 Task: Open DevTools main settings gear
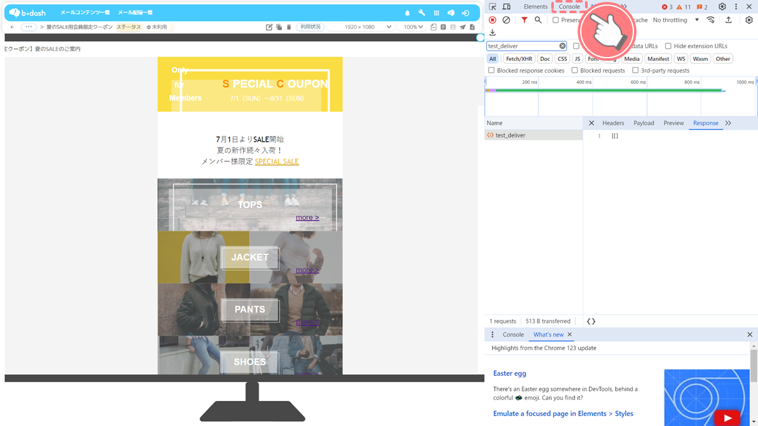pos(722,7)
